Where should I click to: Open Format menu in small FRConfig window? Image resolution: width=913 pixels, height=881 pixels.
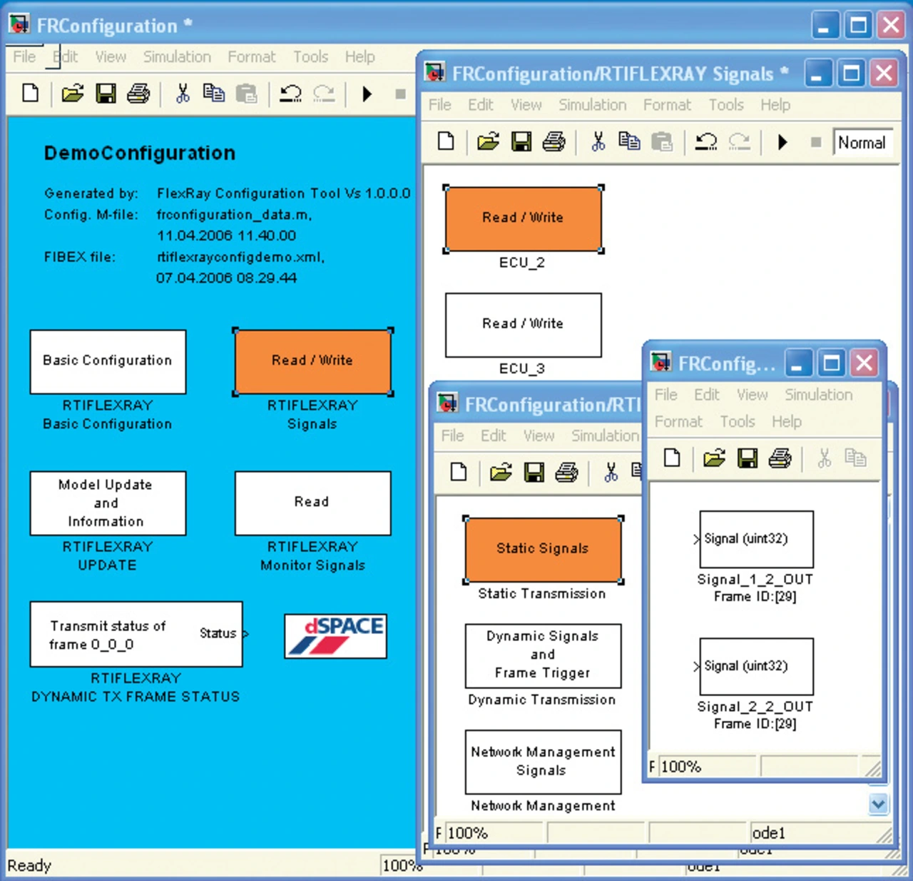pyautogui.click(x=678, y=422)
